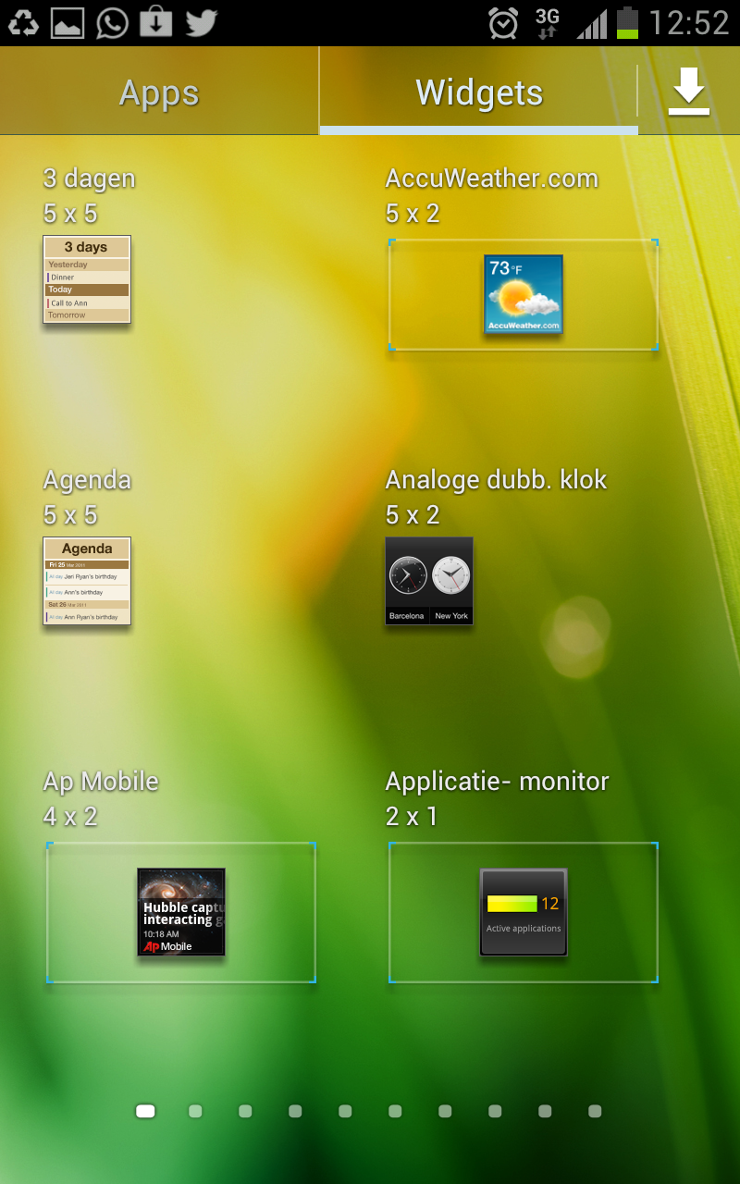The width and height of the screenshot is (740, 1184).
Task: Go to the last page indicator dot
Action: point(595,1111)
